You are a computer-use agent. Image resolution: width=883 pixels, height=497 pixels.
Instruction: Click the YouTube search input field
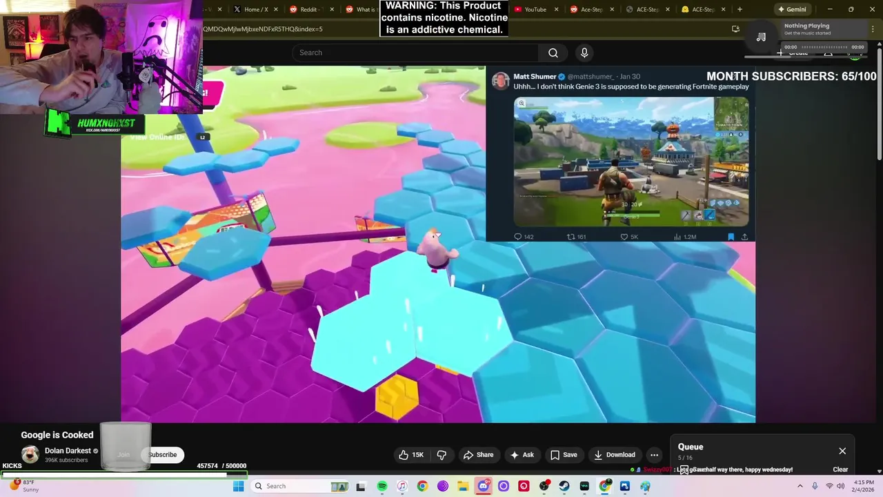point(416,52)
